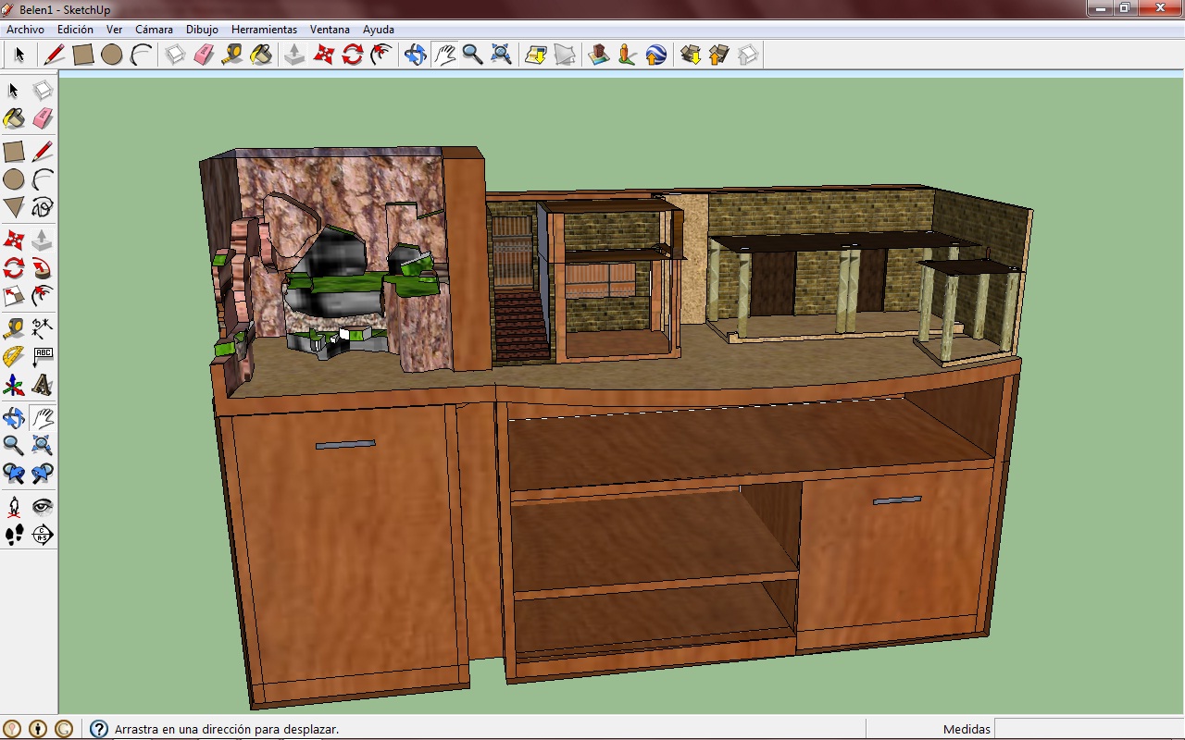Activate the Walk footprints tool
The height and width of the screenshot is (740, 1185).
pos(14,535)
